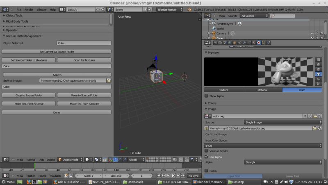Viewport: 328px width, 185px height.
Task: Open the Particles properties tab icon
Action: tap(264, 43)
